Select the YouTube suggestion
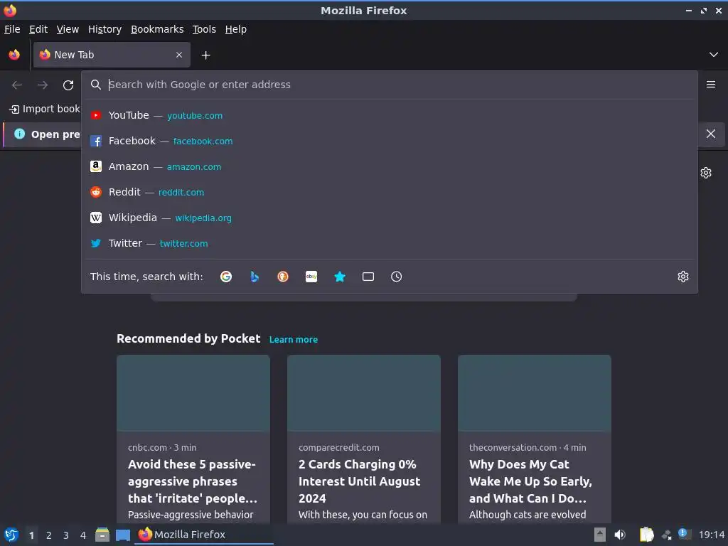 (x=390, y=115)
